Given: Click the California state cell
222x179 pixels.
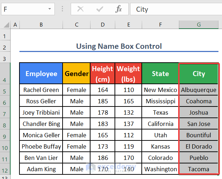Looking at the screenshot, I should tap(160, 124).
